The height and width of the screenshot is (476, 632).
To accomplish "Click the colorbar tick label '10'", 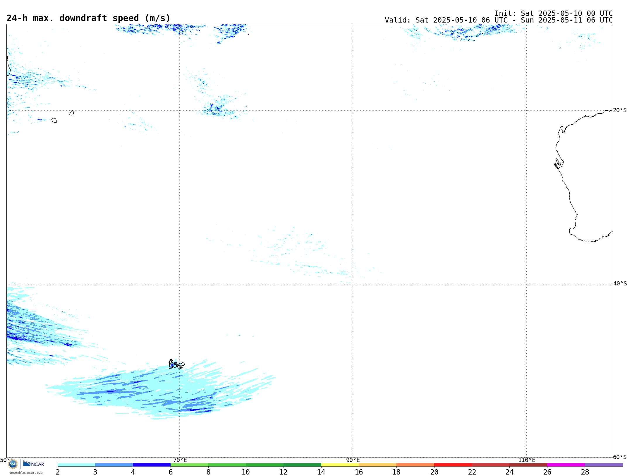I will [x=246, y=472].
